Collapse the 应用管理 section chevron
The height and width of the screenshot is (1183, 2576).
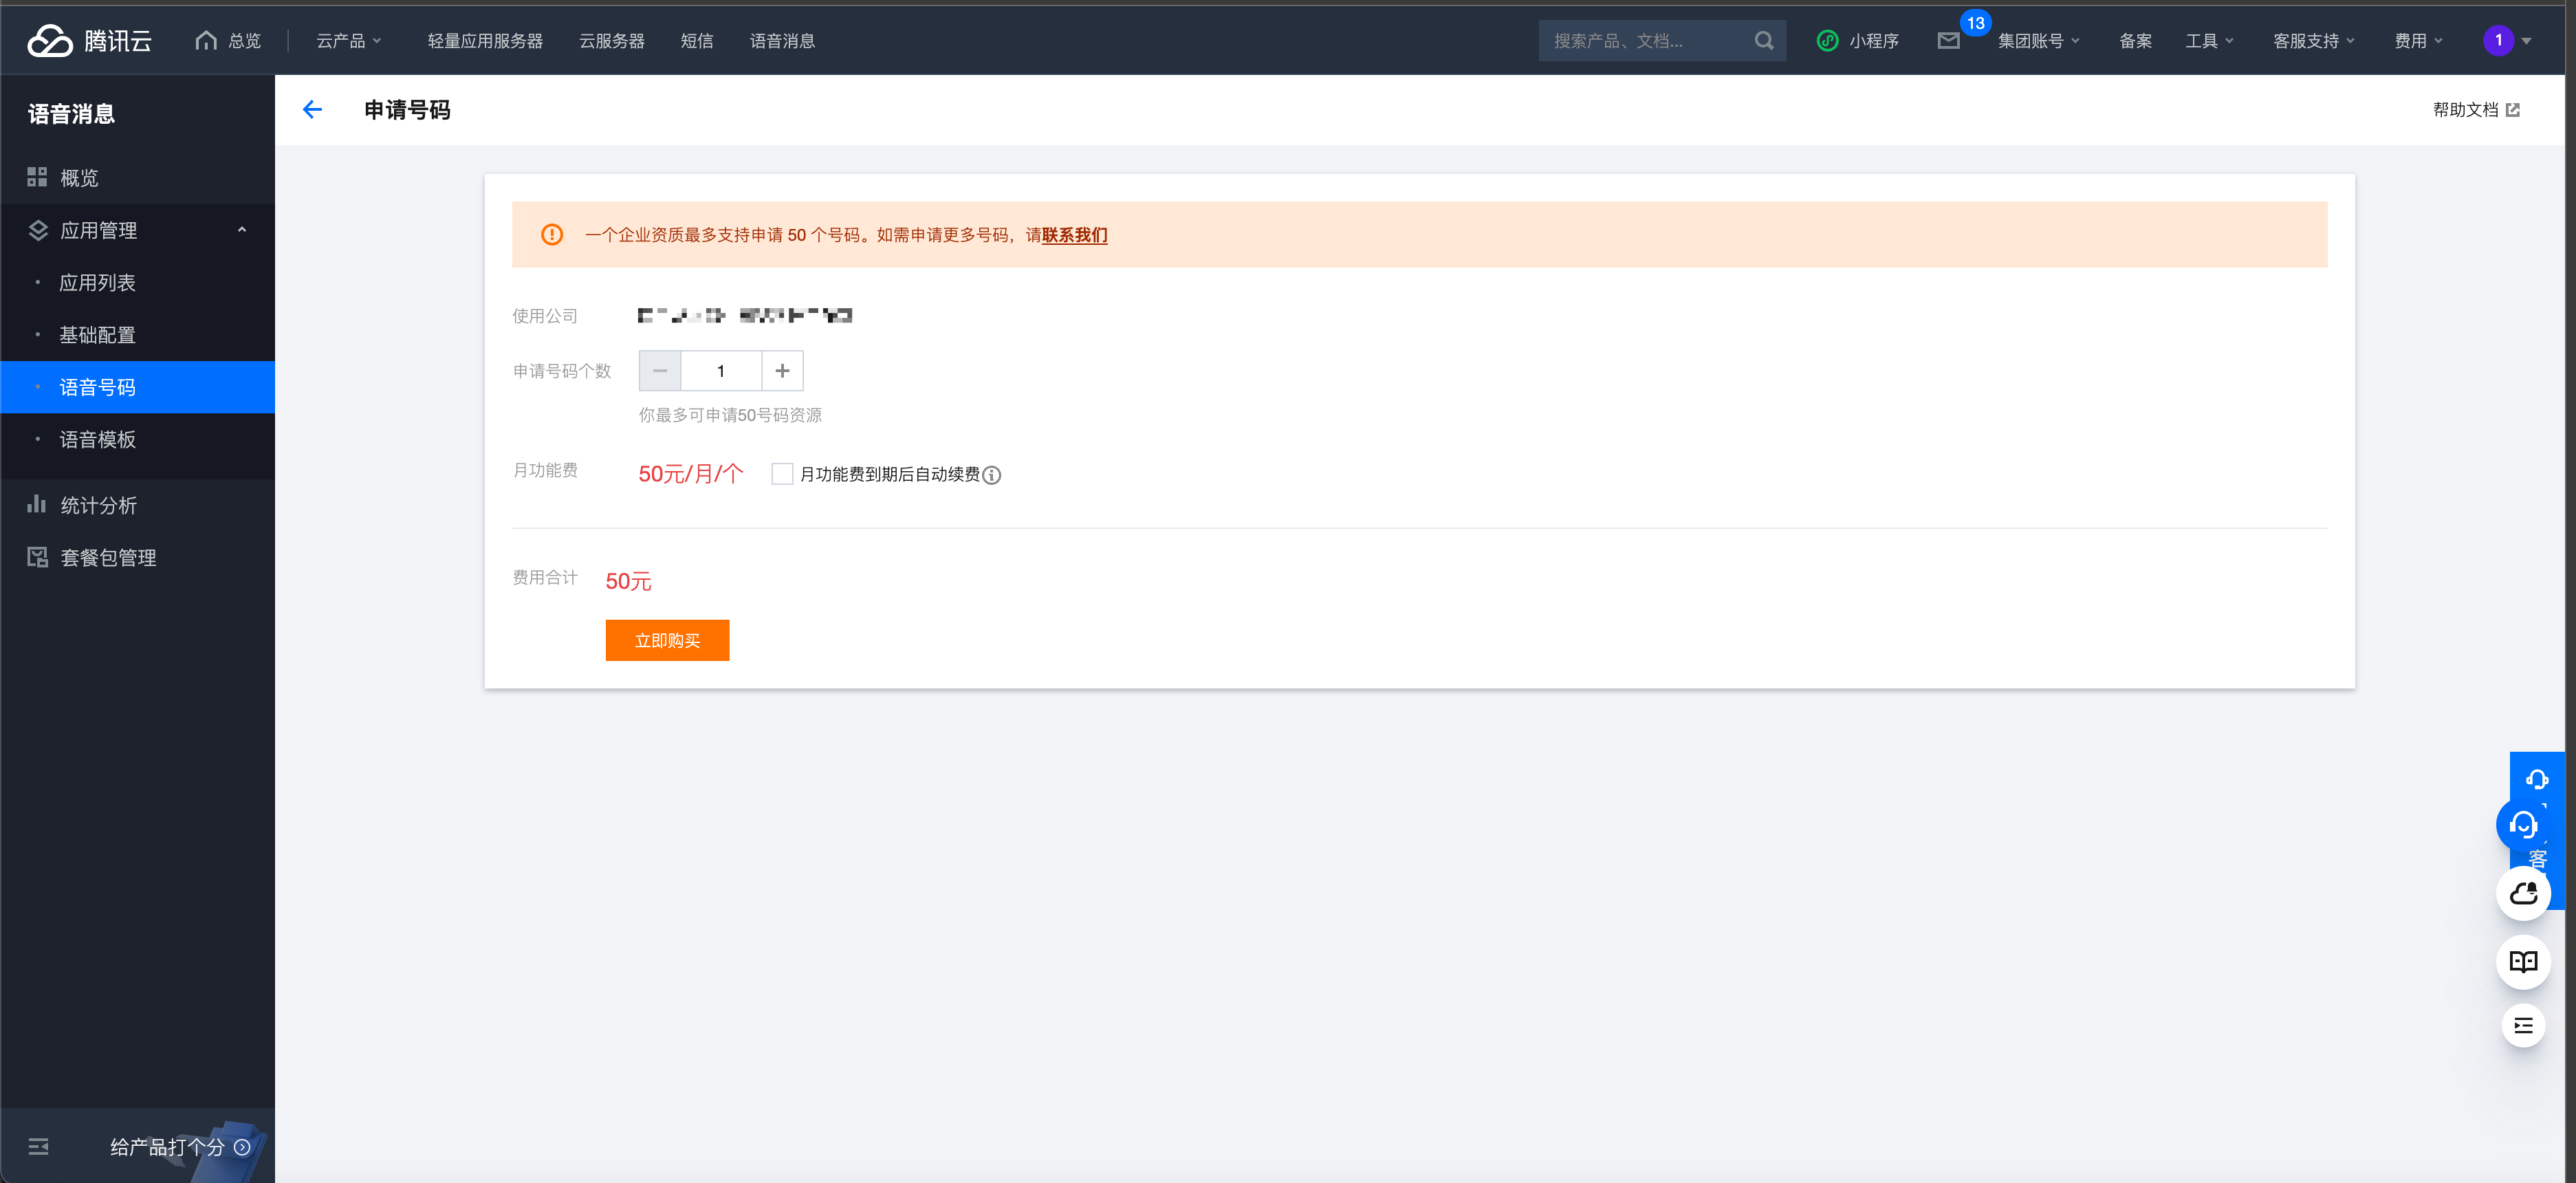pos(242,230)
